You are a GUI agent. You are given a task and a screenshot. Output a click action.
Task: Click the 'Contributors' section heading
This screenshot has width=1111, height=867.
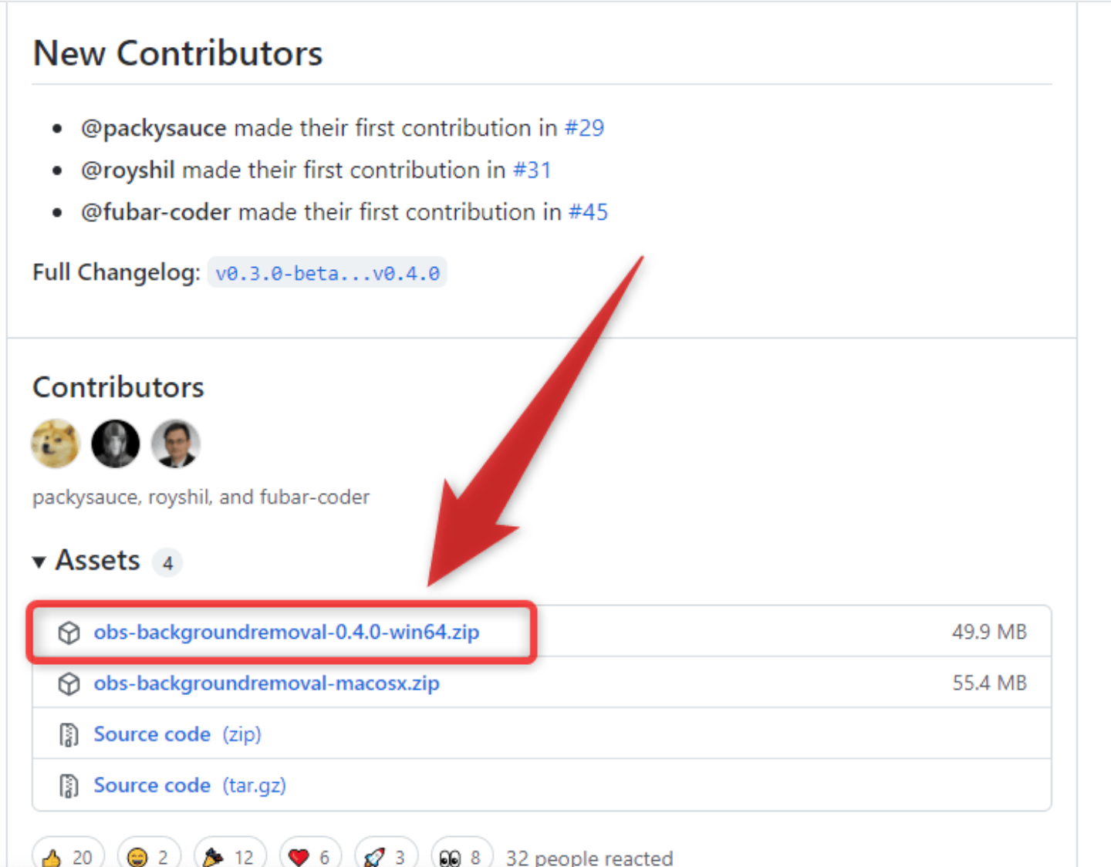[118, 387]
